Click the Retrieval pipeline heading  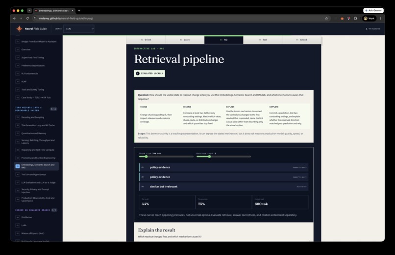[179, 59]
